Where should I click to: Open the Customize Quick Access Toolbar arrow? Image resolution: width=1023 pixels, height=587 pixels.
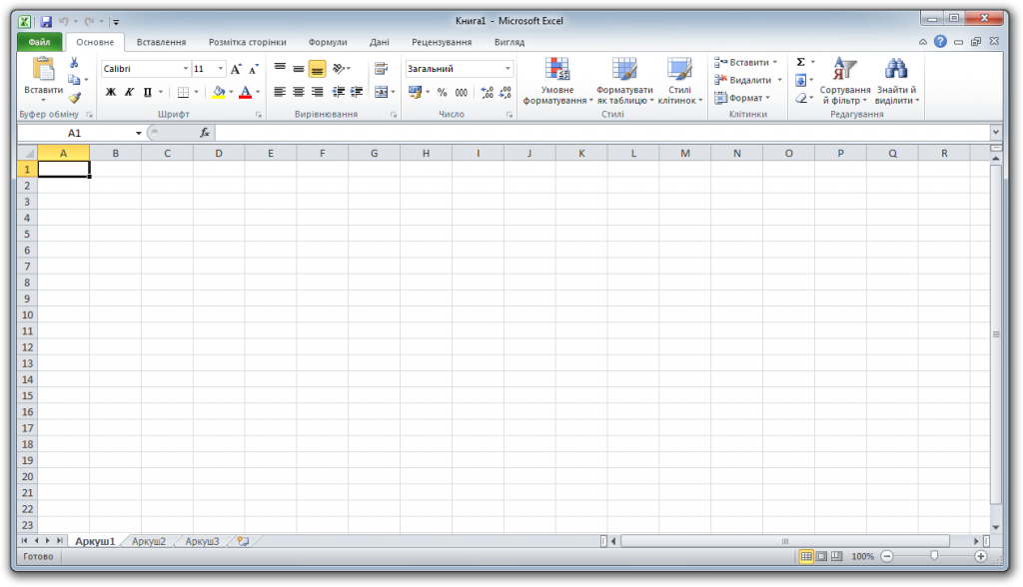pos(116,22)
